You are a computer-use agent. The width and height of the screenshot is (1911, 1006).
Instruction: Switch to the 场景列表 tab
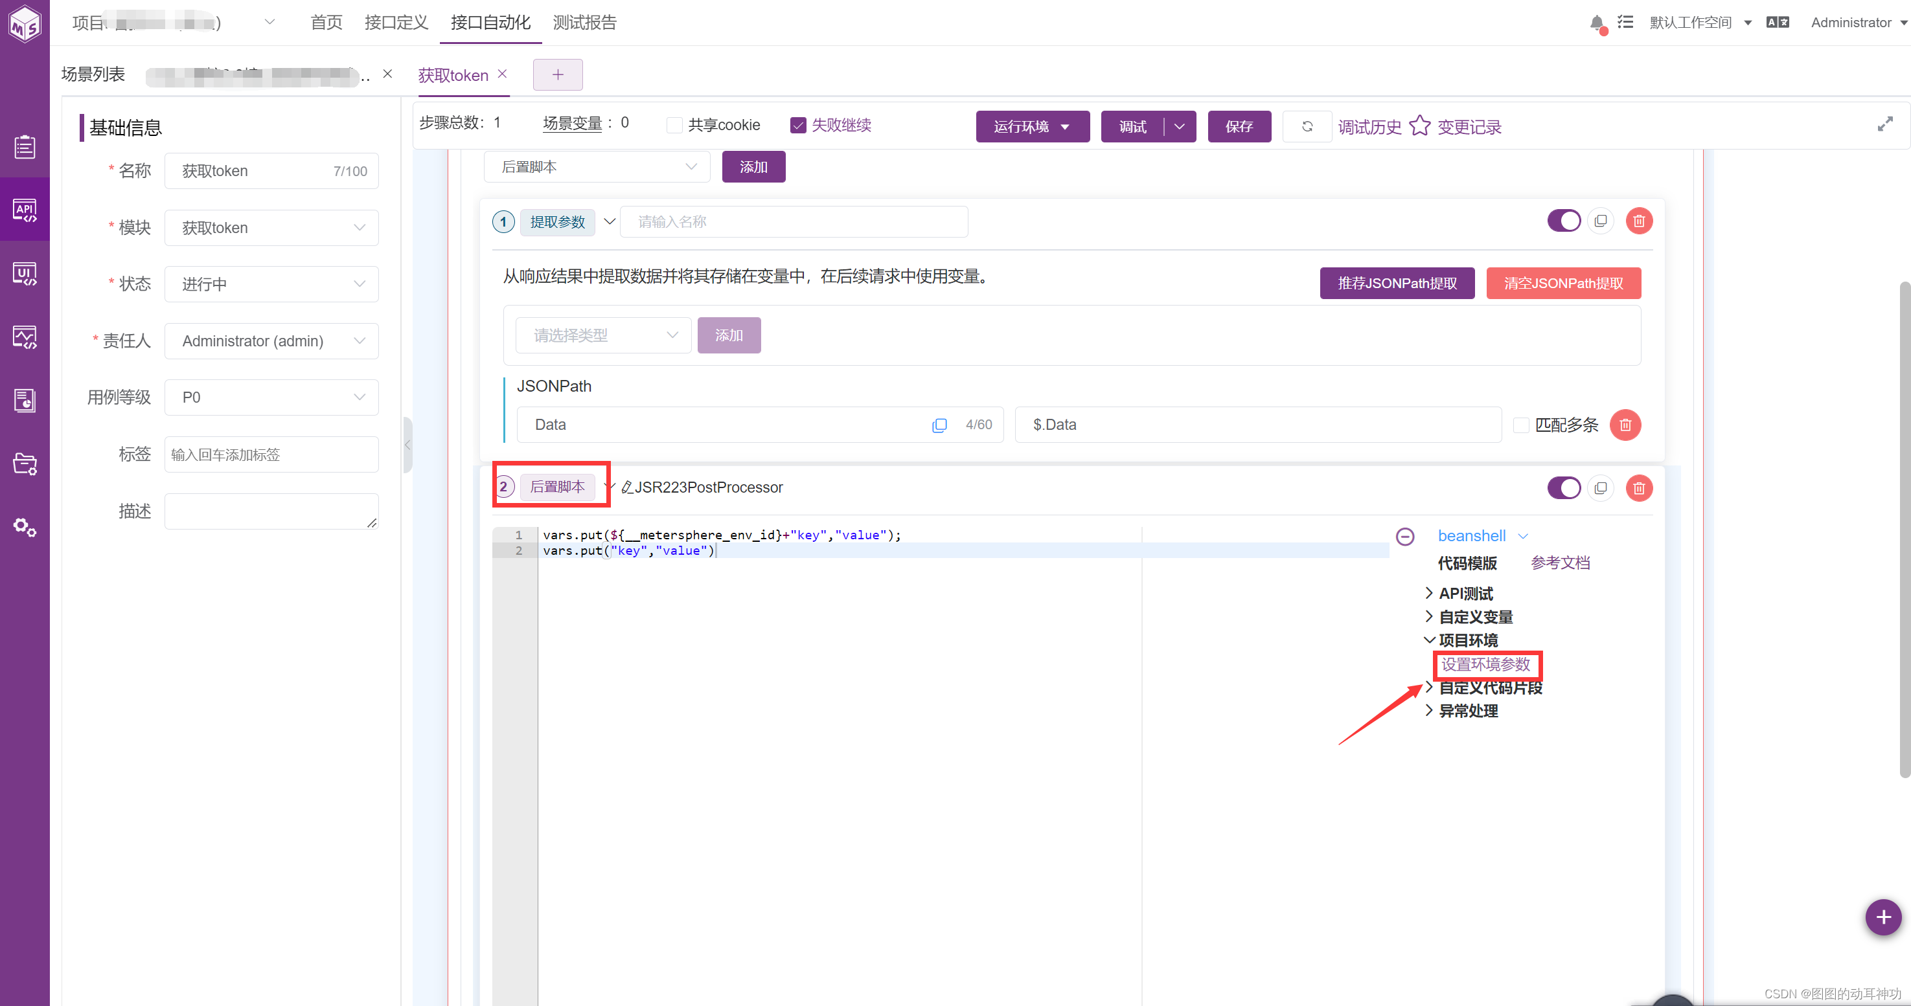[x=93, y=74]
